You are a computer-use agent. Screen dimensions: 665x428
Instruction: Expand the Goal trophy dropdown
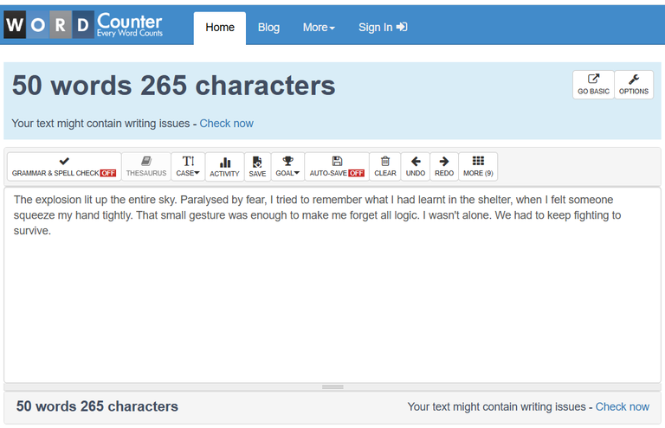[287, 166]
